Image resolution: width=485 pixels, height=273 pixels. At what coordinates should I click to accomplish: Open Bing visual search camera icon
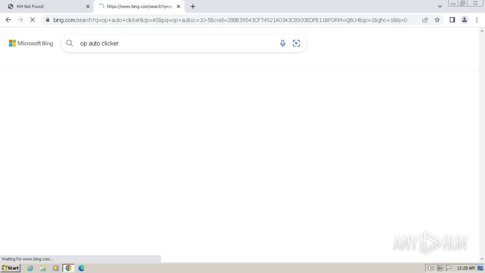coord(296,43)
